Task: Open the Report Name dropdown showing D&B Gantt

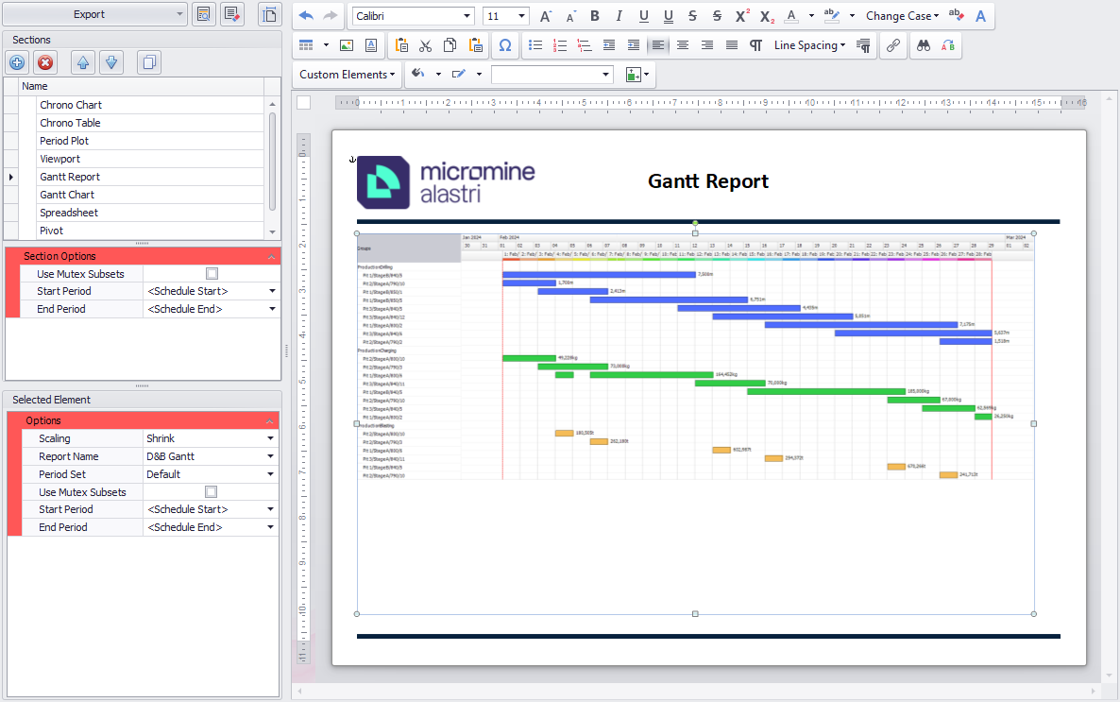Action: [x=270, y=457]
